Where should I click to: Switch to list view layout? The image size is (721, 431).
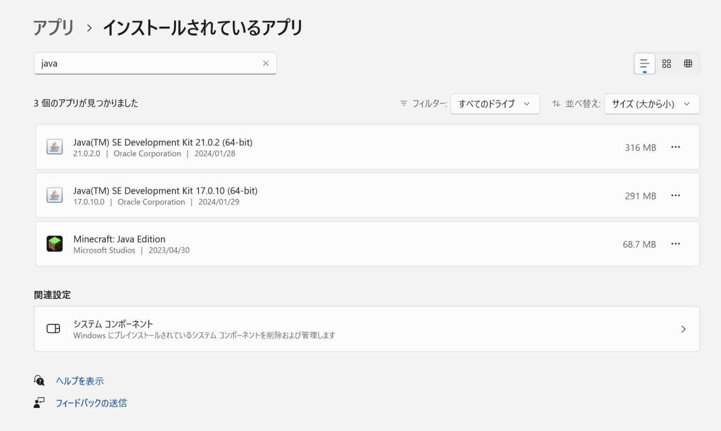pos(644,63)
